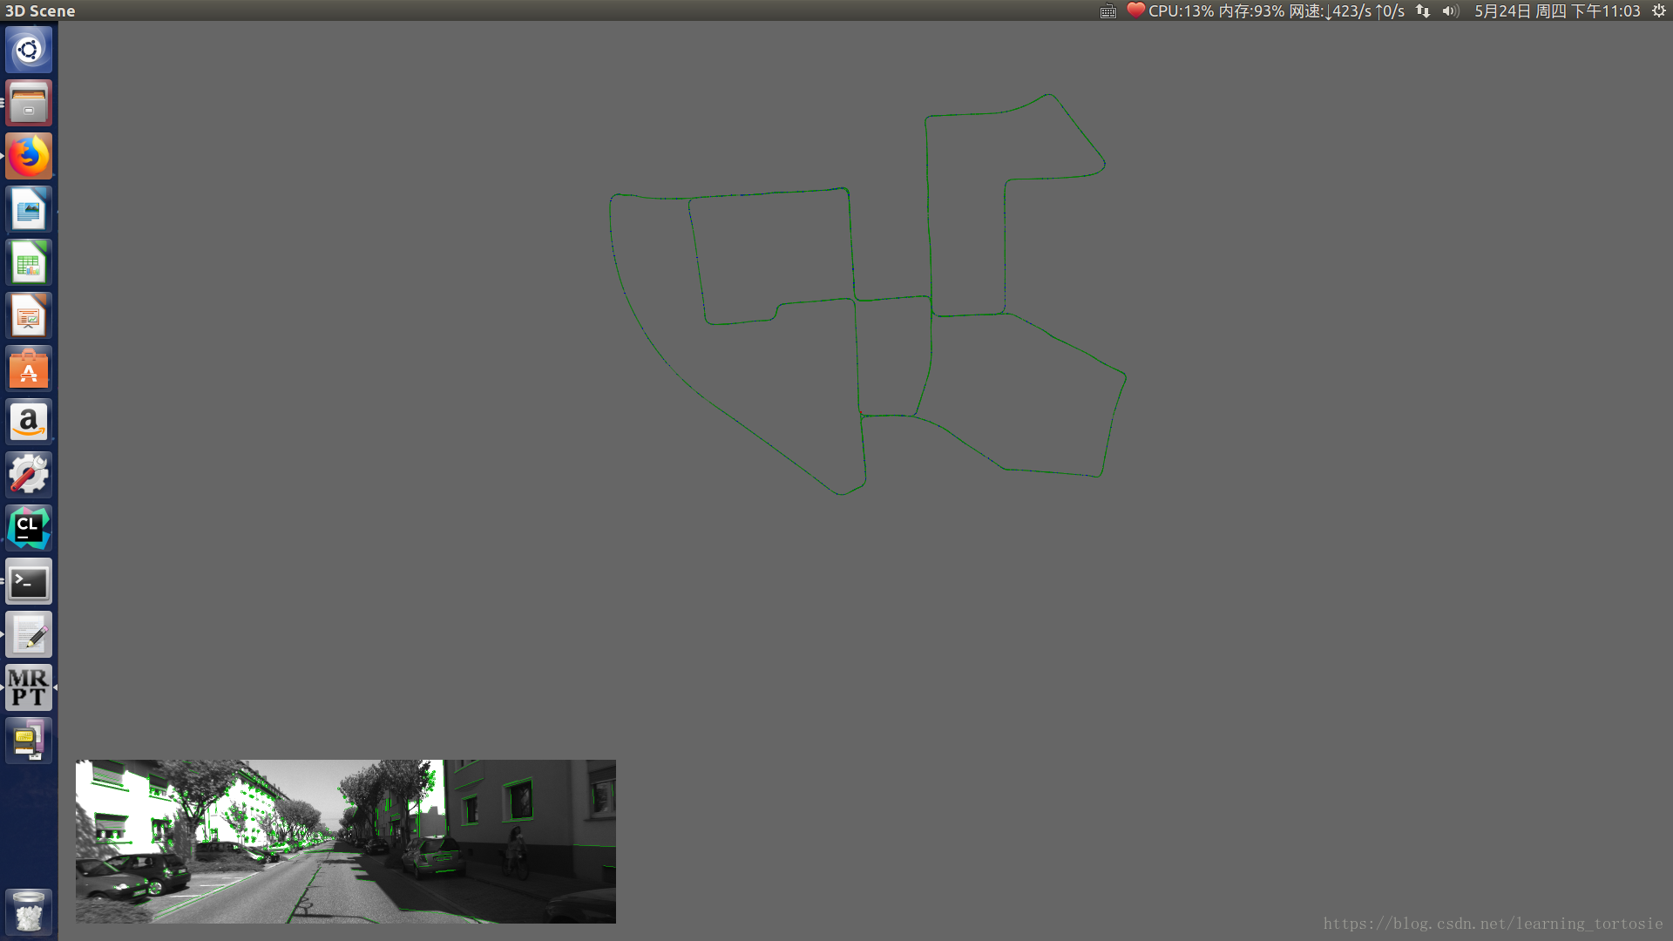This screenshot has width=1673, height=941.
Task: Open the Files manager from dock
Action: point(29,103)
